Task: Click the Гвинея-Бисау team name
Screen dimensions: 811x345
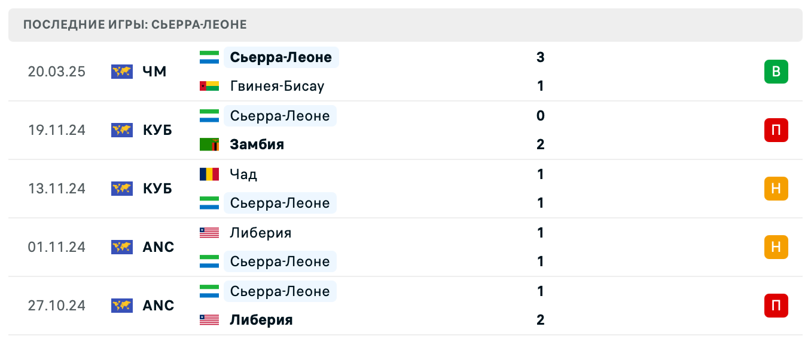Action: 277,85
